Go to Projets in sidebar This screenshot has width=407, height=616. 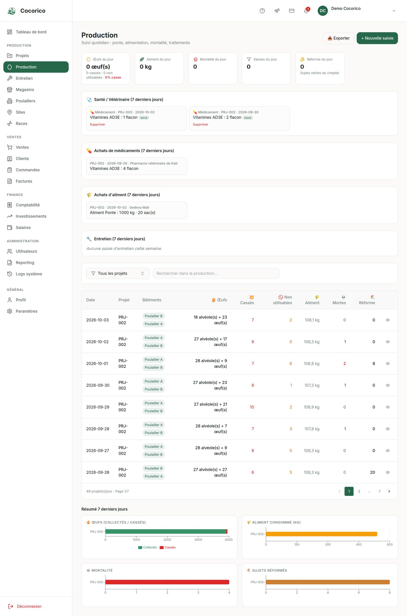coord(36,55)
